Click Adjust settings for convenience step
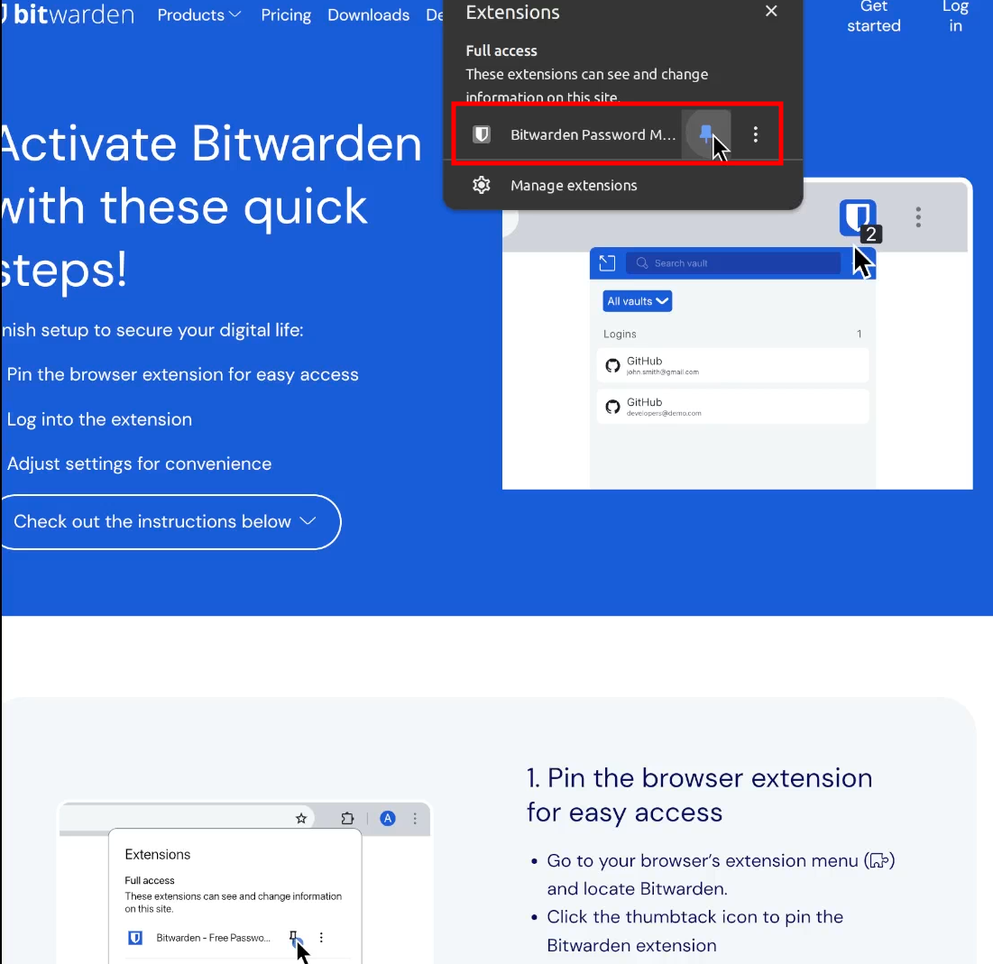Screen dimensions: 993x964 coord(139,464)
